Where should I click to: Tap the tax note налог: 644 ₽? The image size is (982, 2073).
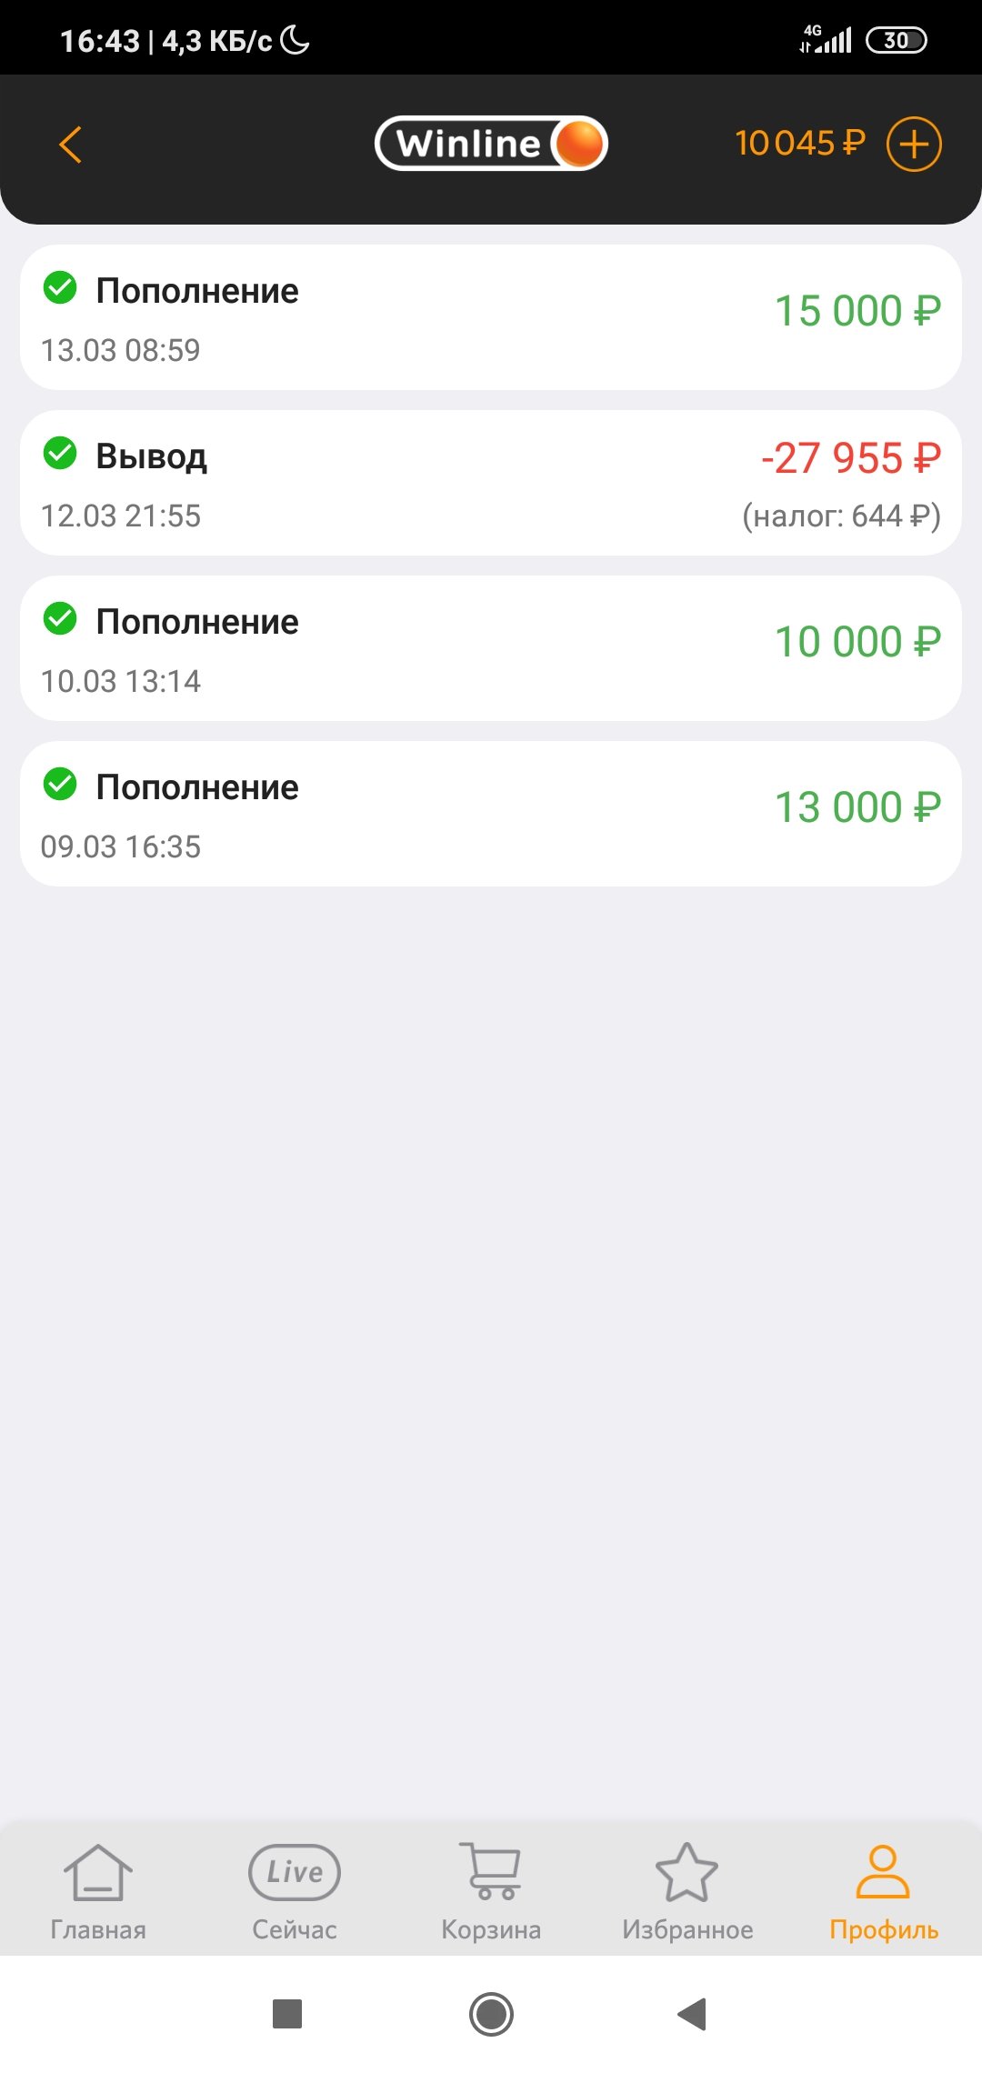click(x=841, y=516)
